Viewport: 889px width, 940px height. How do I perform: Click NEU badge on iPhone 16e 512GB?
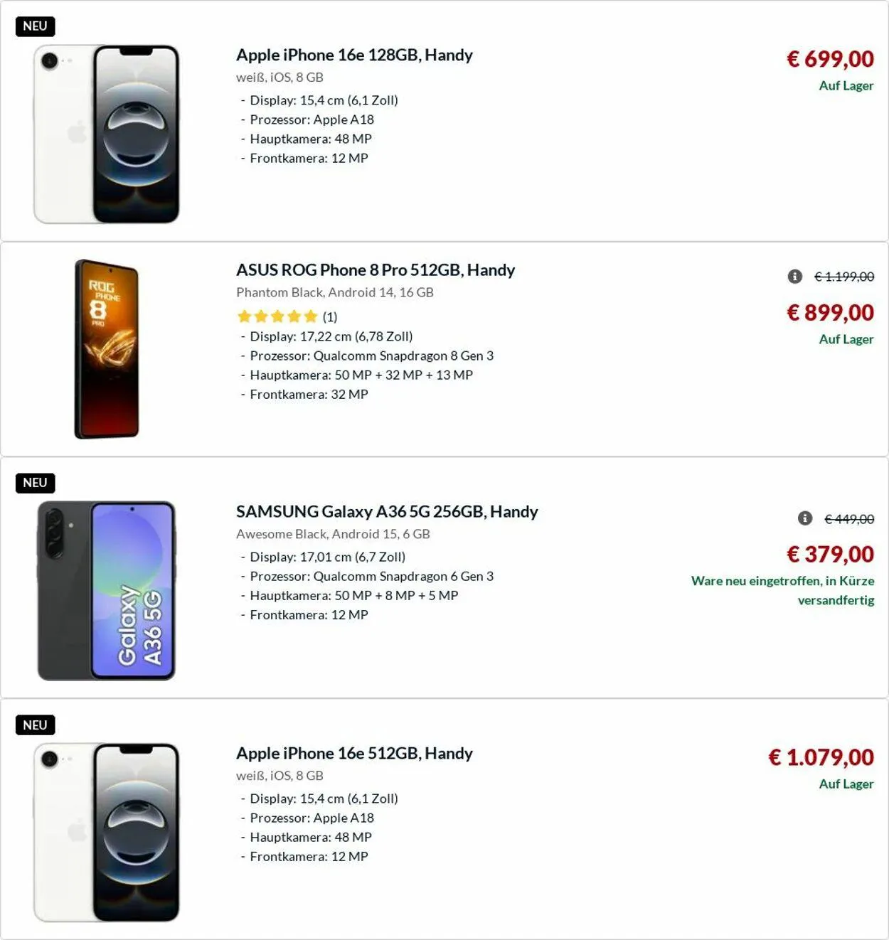35,725
